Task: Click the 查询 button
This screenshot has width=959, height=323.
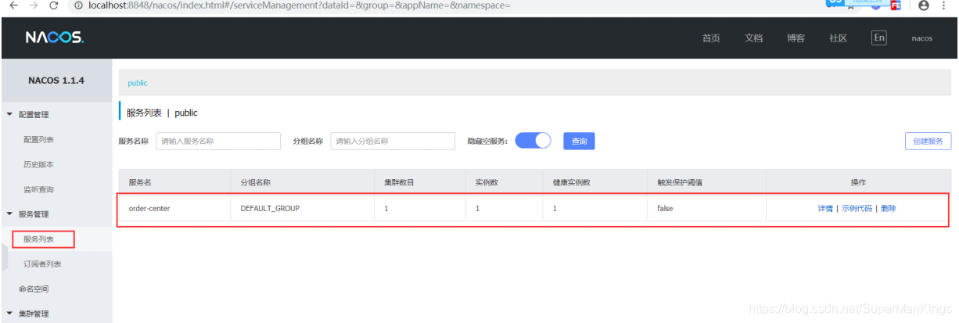Action: click(580, 141)
